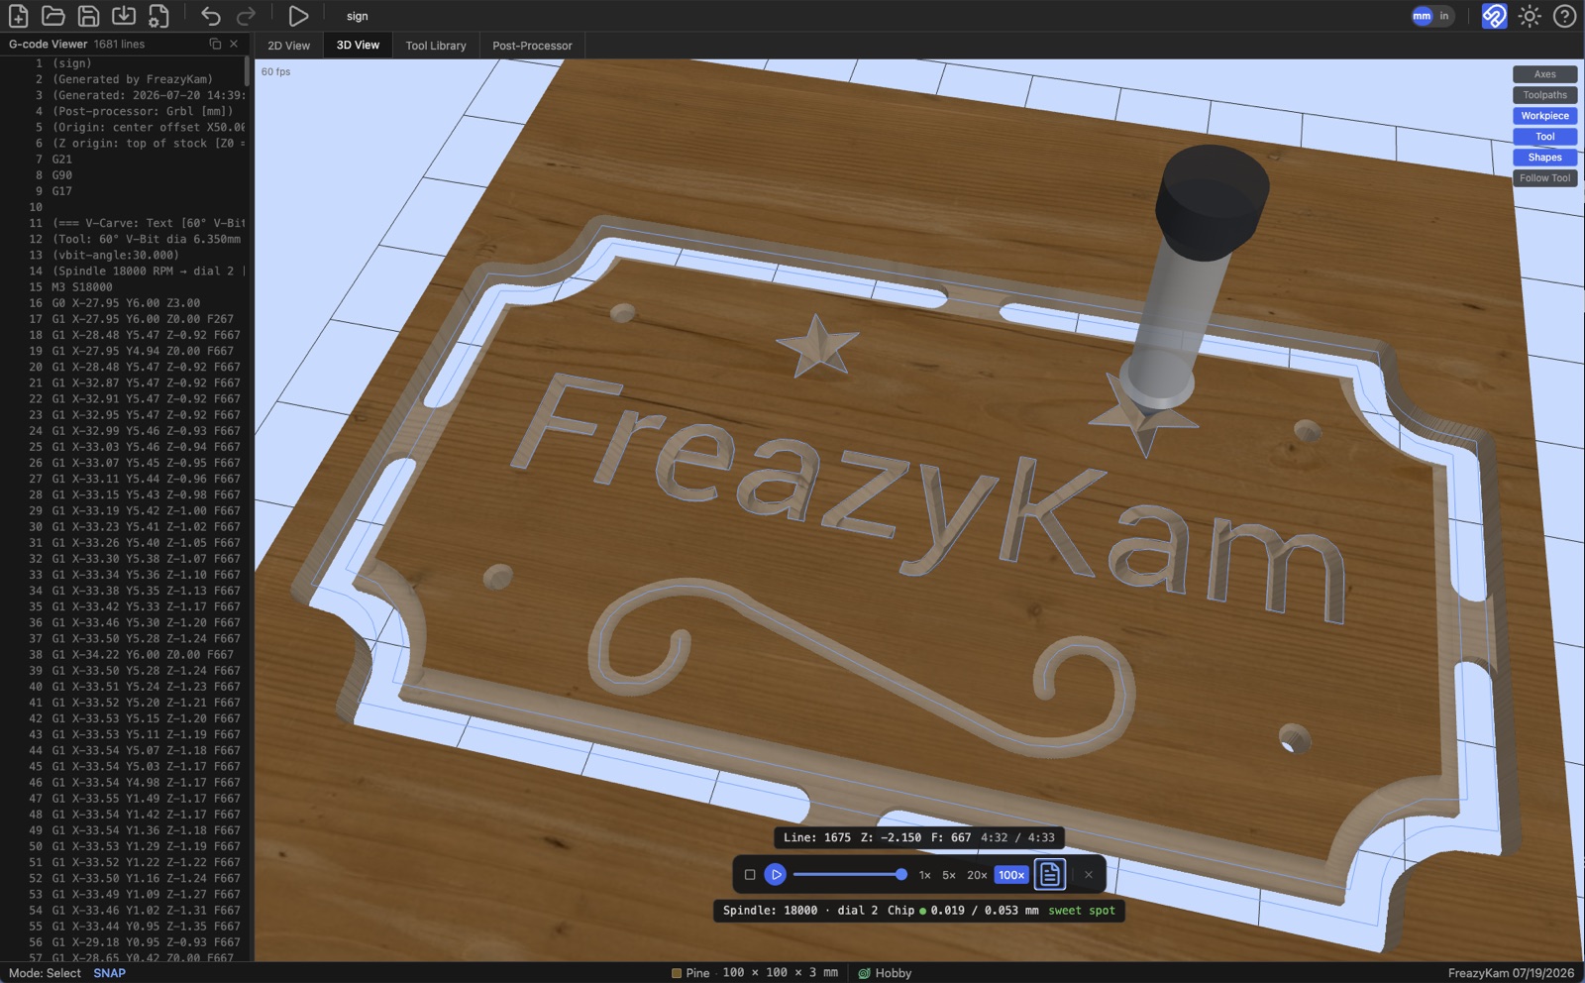Open help with the question mark icon

(x=1564, y=16)
